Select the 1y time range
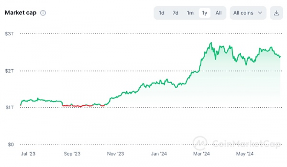 tap(205, 13)
